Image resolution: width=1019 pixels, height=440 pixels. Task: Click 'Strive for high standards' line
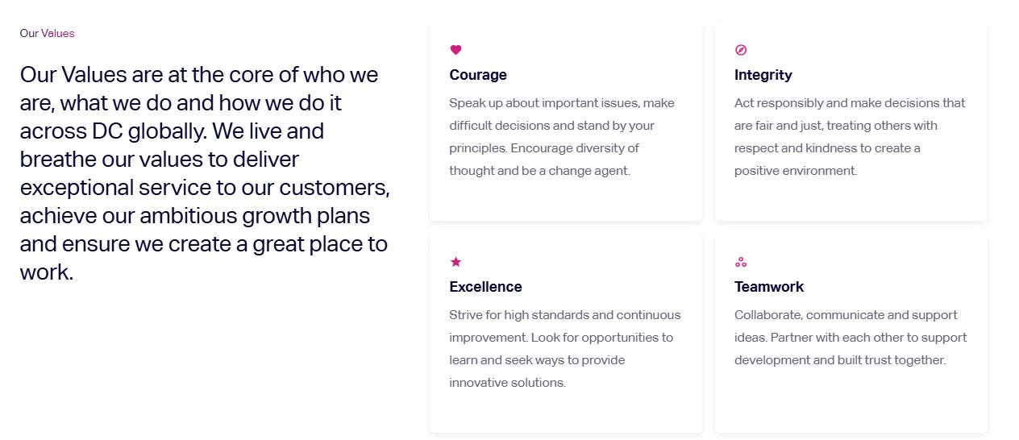pos(564,315)
